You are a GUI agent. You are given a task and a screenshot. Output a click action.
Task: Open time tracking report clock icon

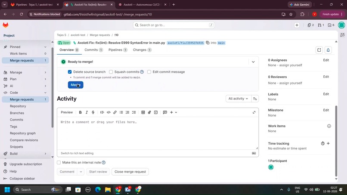click(322, 143)
